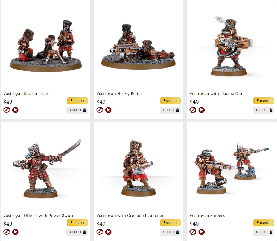
Task: Click the cursor icon under Vostroyan Heavy Bolter
Action: pos(108,110)
